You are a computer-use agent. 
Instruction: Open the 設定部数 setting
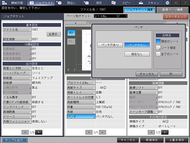(x=17, y=39)
